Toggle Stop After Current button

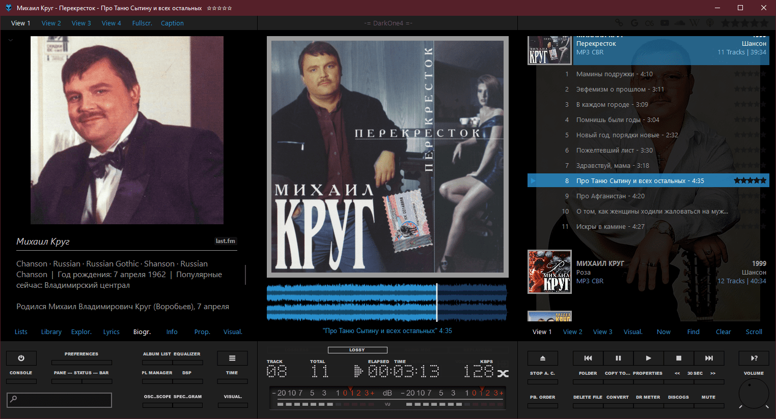pyautogui.click(x=542, y=381)
